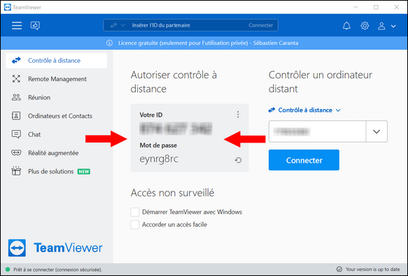The height and width of the screenshot is (276, 408).
Task: Expand the partner ID history dropdown arrow
Action: coord(377,131)
